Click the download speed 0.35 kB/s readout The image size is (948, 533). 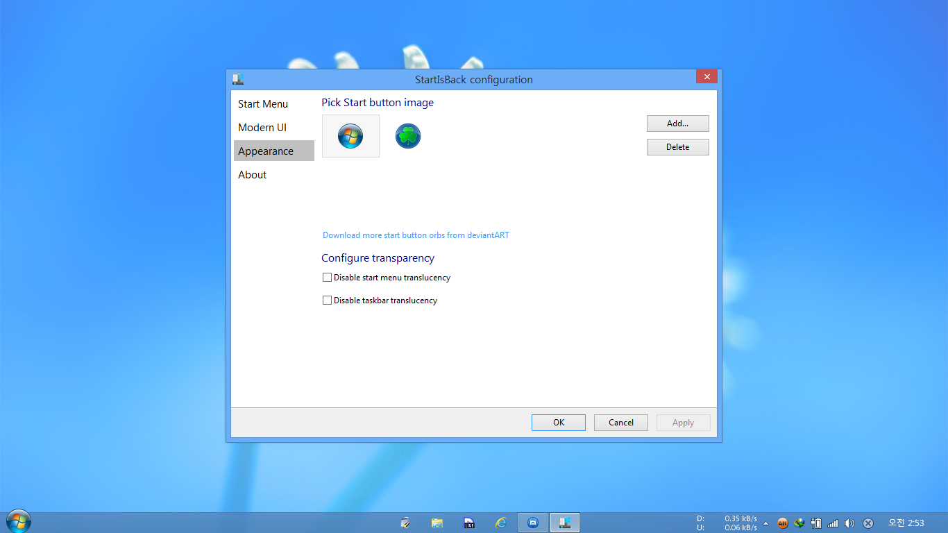(x=741, y=518)
